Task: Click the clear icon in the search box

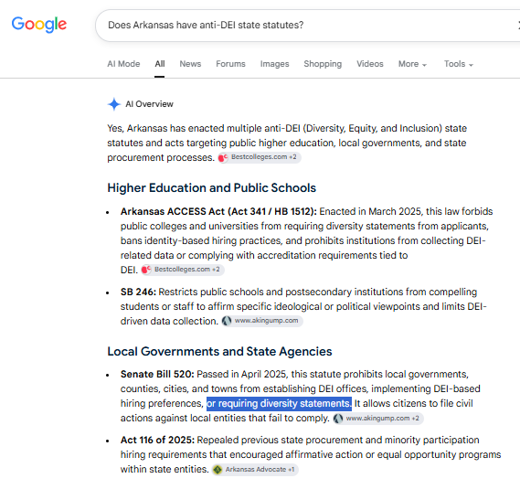Action: click(518, 25)
